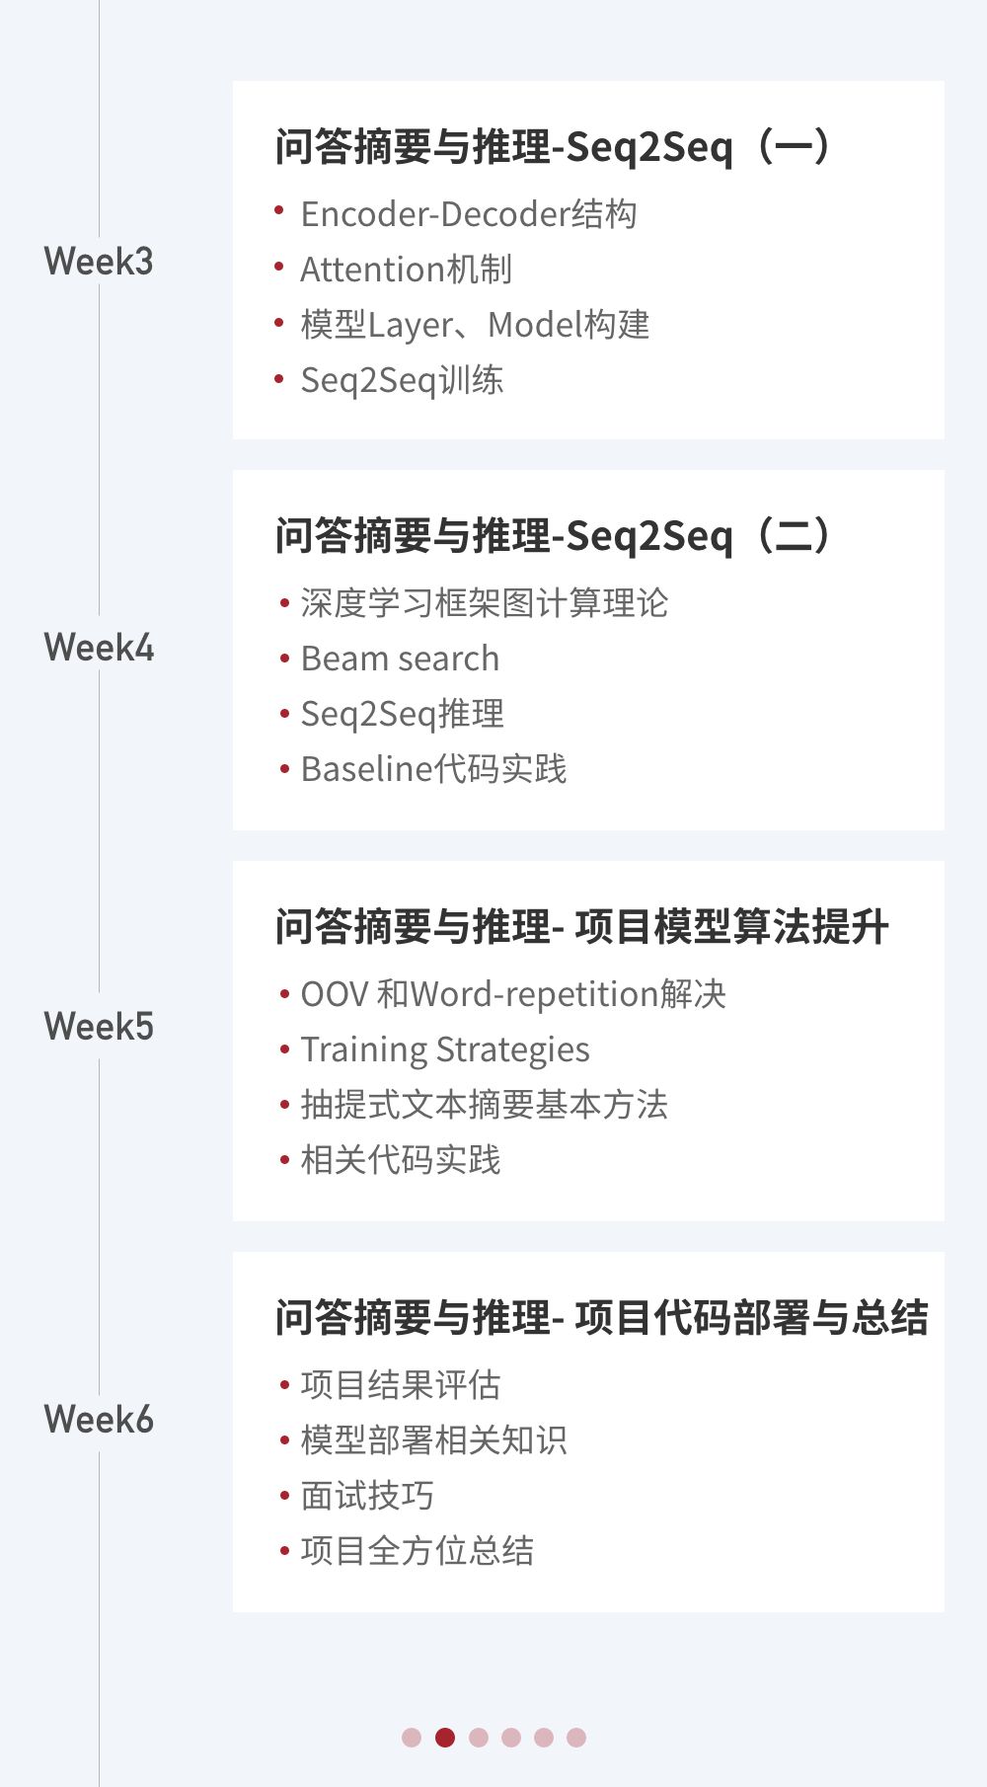Screen dimensions: 987x1787
Task: Click the Beam search topic
Action: point(400,659)
